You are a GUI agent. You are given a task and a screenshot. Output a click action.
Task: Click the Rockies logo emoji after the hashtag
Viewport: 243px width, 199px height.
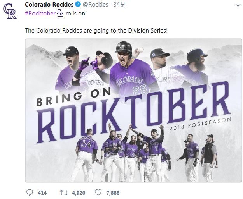[x=60, y=13]
